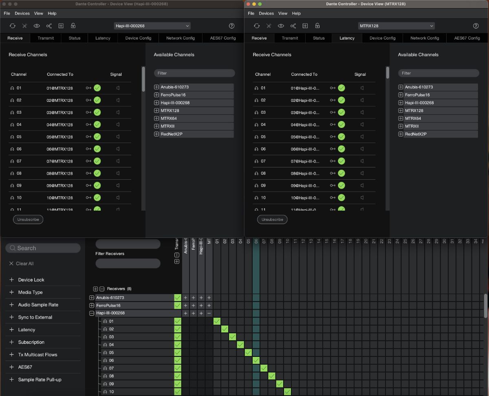Toggle subscription checkmark for receiver channel 09 in grid

tap(280, 384)
